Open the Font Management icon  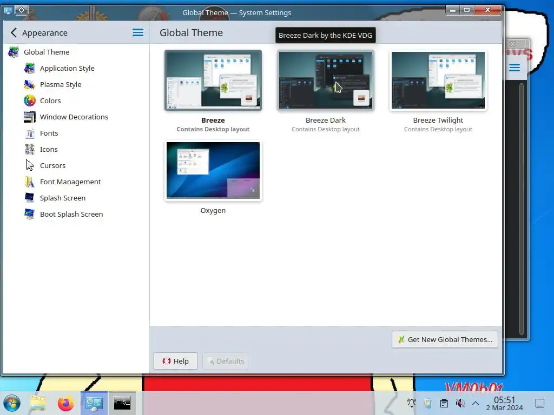click(x=30, y=182)
